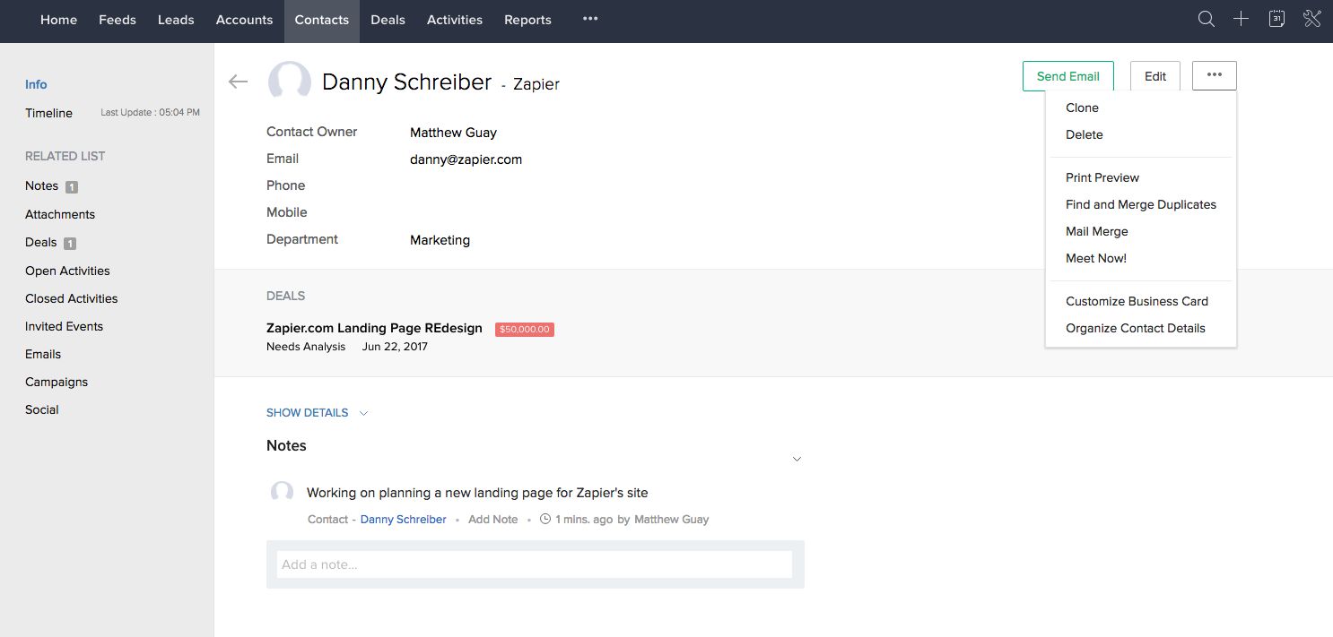Click the search magnifier icon
This screenshot has width=1333, height=637.
click(x=1207, y=19)
